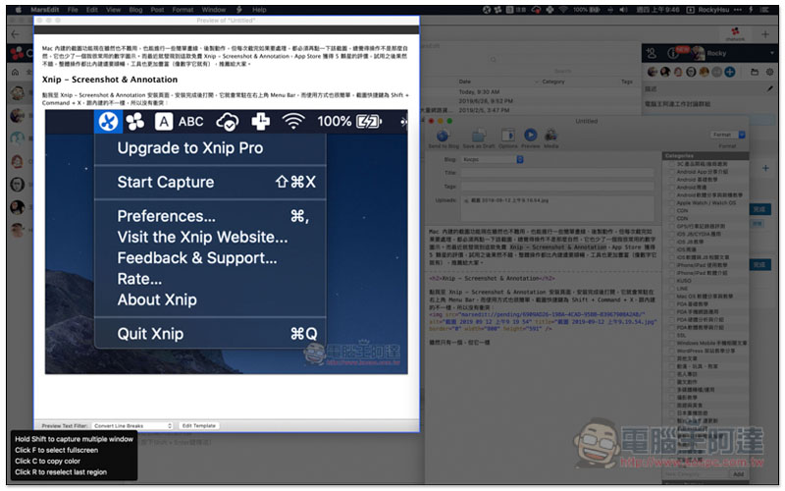This screenshot has width=785, height=491.
Task: Open the MarsEdit menu
Action: [44, 10]
